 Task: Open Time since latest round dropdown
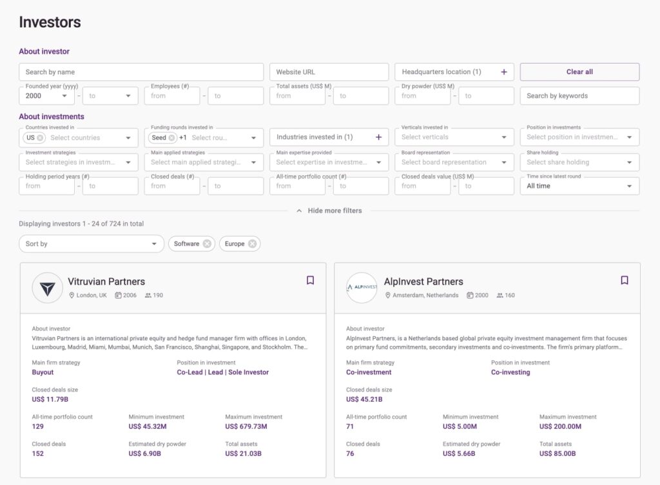(579, 186)
